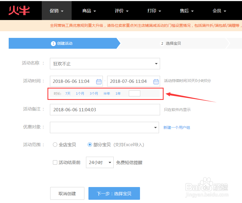The width and height of the screenshot is (242, 203).
Task: Expand the 优惠对象 dropdown
Action: click(104, 127)
